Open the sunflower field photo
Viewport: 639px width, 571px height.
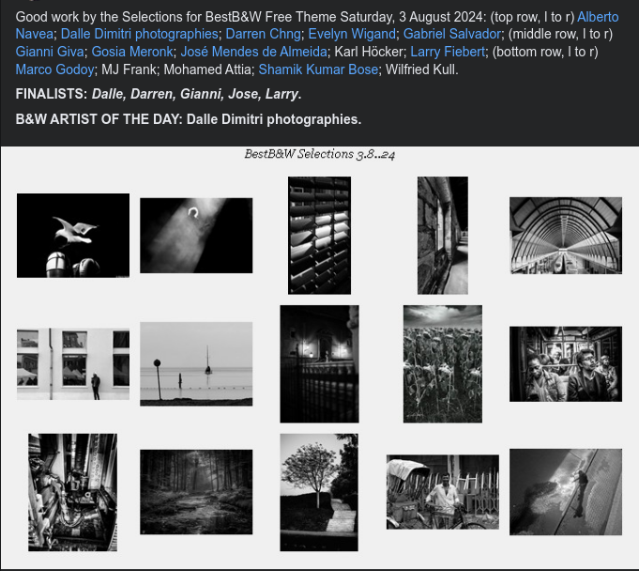[443, 363]
